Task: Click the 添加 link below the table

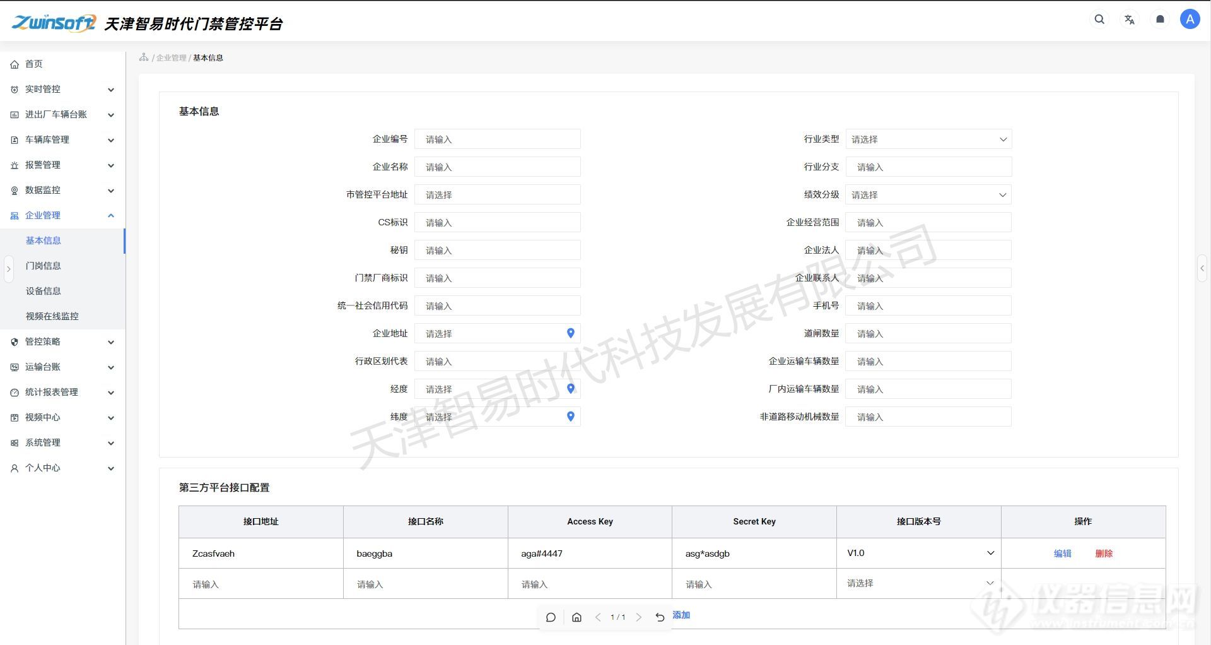Action: [681, 615]
